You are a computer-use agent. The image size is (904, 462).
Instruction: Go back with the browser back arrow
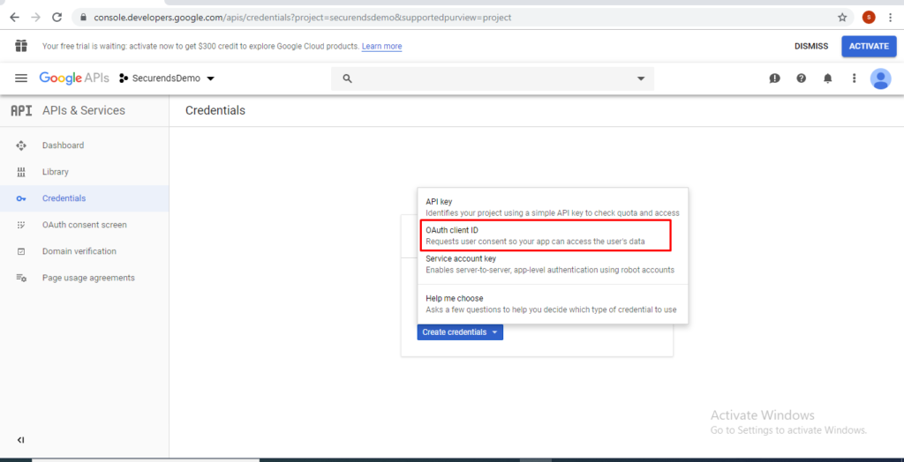pyautogui.click(x=14, y=18)
